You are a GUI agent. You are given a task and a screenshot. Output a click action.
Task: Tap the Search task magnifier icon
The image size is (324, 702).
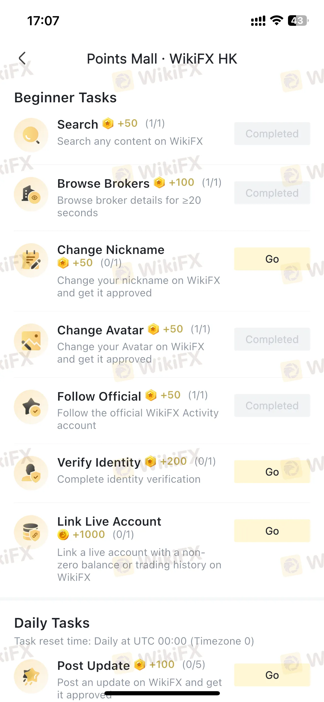tap(31, 135)
